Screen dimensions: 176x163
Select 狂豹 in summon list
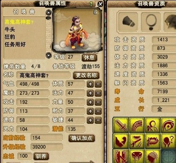click(10, 37)
